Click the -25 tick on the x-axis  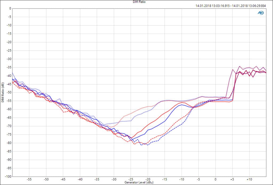131,179
